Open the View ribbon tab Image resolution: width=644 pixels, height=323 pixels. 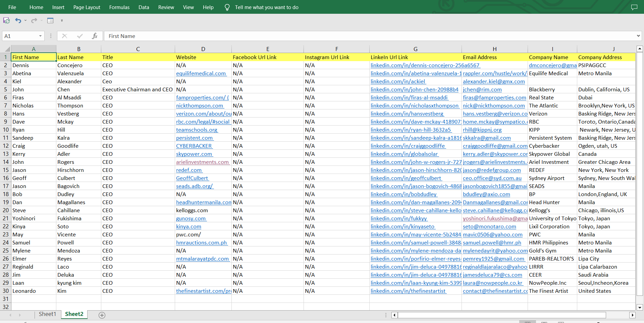tap(189, 7)
